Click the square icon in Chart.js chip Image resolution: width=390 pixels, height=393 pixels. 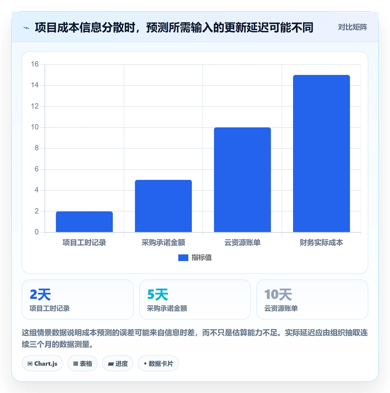coord(30,364)
